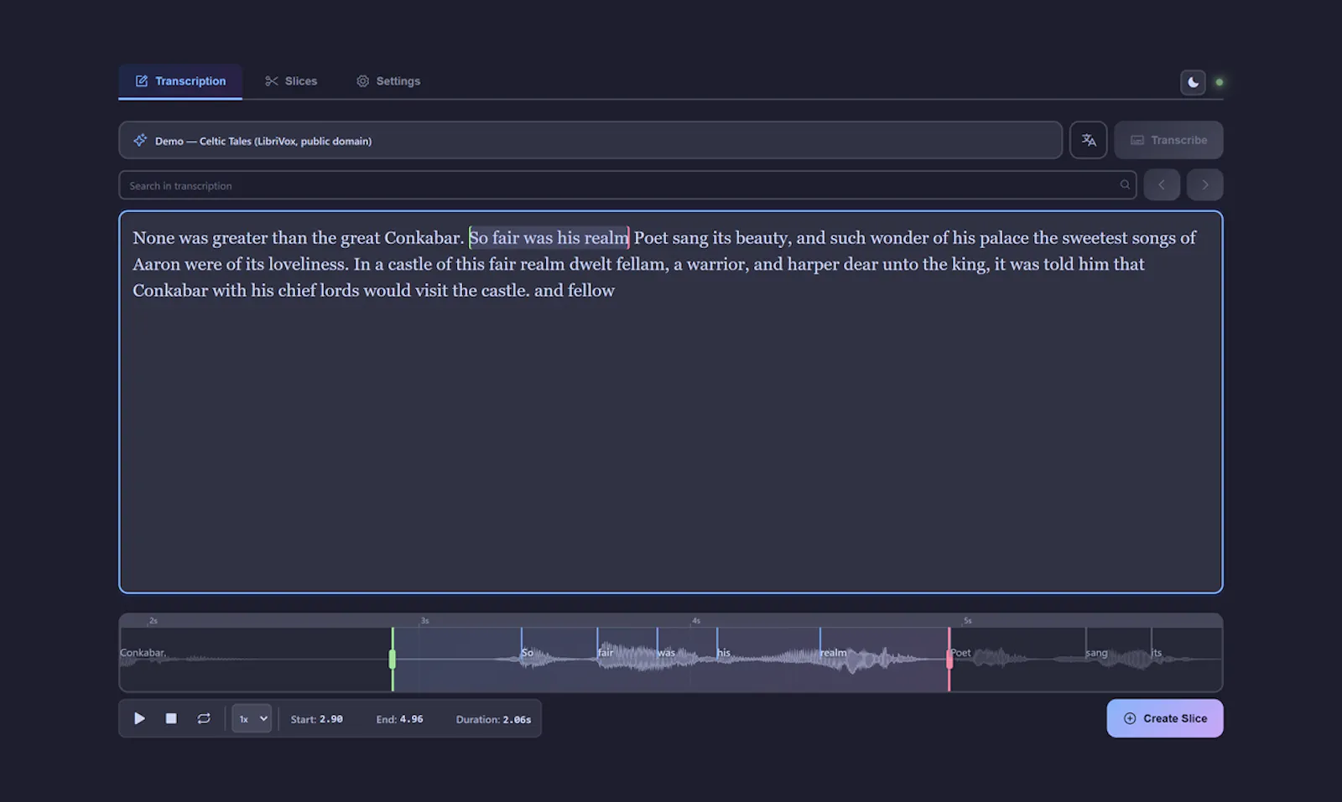Click the search magnifier icon
This screenshot has height=802, width=1342.
pyautogui.click(x=1125, y=185)
